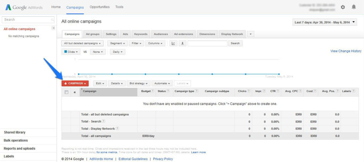This screenshot has height=162, width=364.
Task: Click help icon next to Total - Search
Action: [104, 121]
